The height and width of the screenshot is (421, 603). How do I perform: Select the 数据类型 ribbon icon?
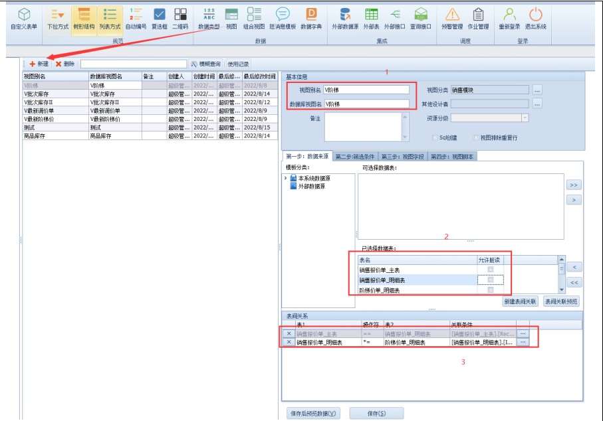[209, 18]
